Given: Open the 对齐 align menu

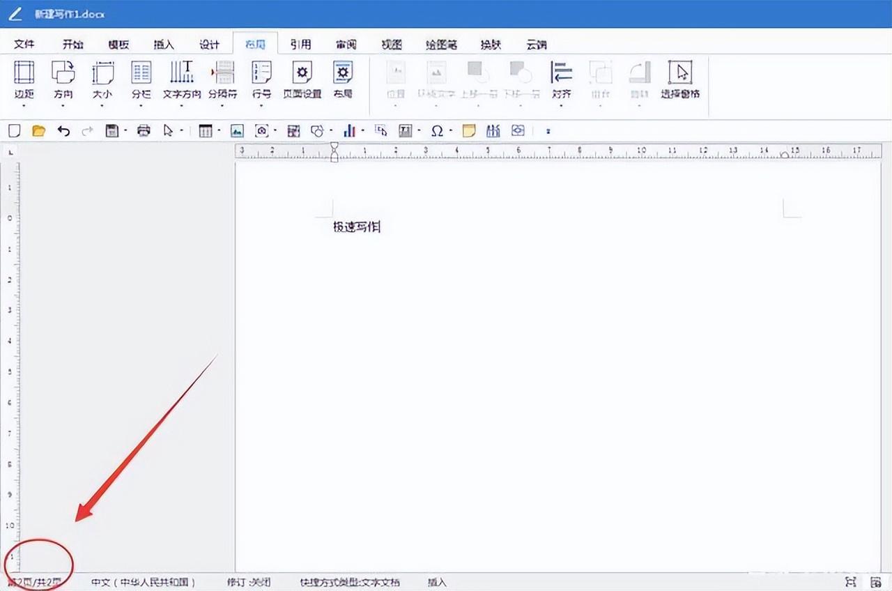Looking at the screenshot, I should tap(561, 82).
